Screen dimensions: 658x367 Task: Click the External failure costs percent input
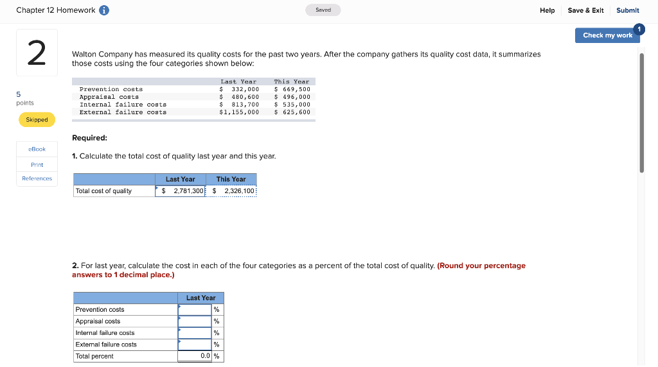[195, 345]
